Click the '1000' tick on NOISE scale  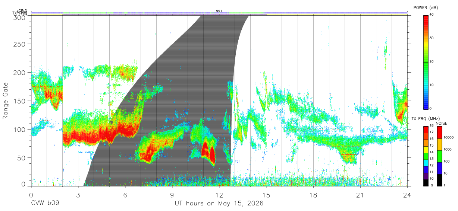click(x=448, y=149)
